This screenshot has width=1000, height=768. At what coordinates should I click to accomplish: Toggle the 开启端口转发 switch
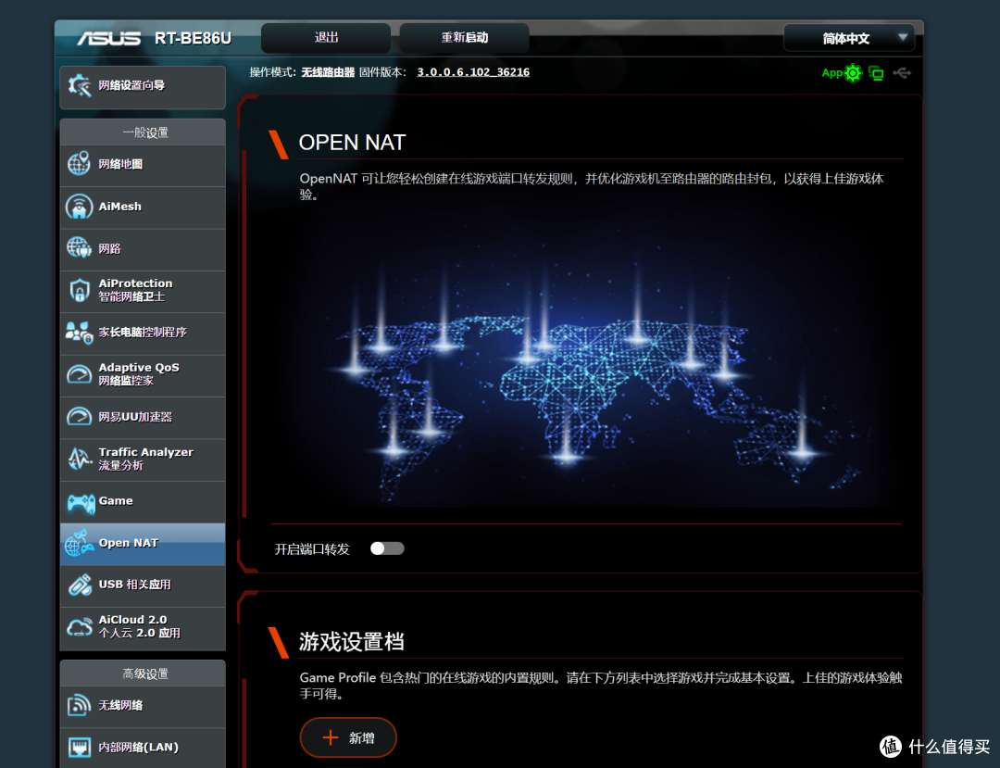387,548
